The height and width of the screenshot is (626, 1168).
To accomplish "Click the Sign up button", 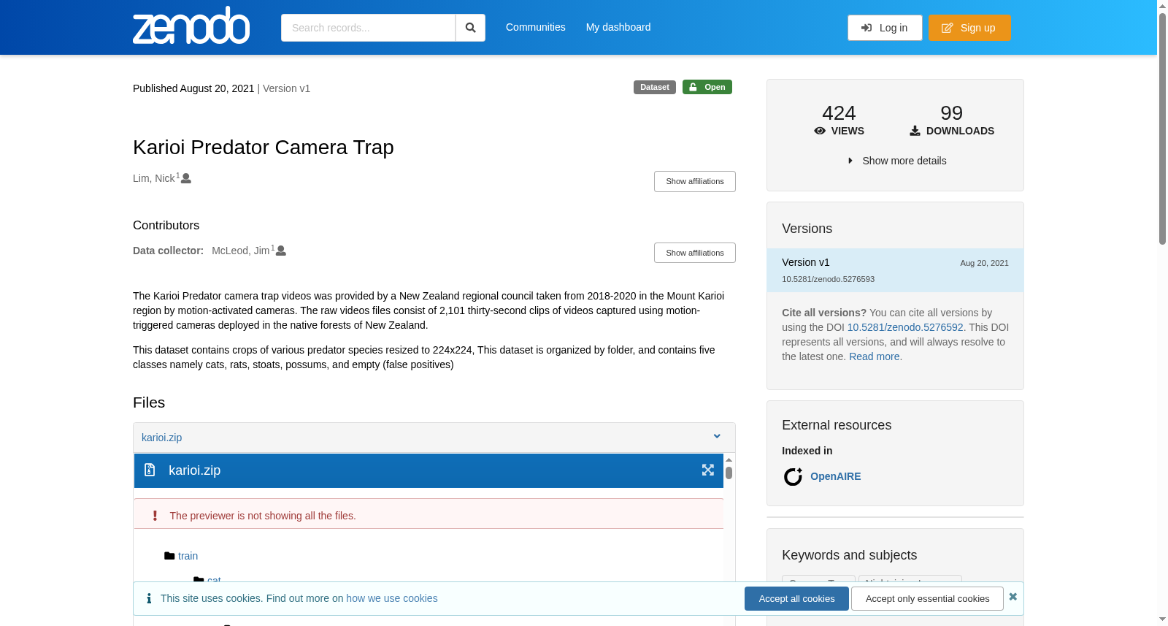I will click(969, 28).
